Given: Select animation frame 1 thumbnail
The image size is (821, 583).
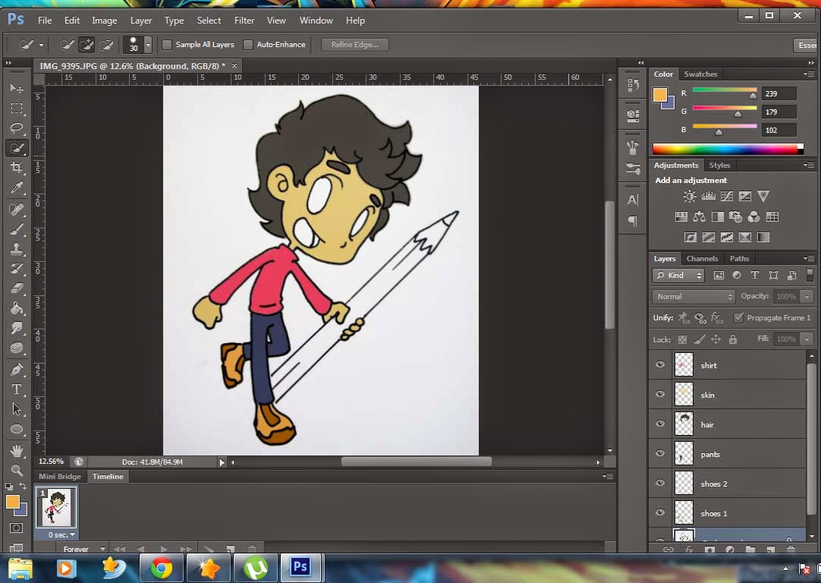Looking at the screenshot, I should (56, 507).
